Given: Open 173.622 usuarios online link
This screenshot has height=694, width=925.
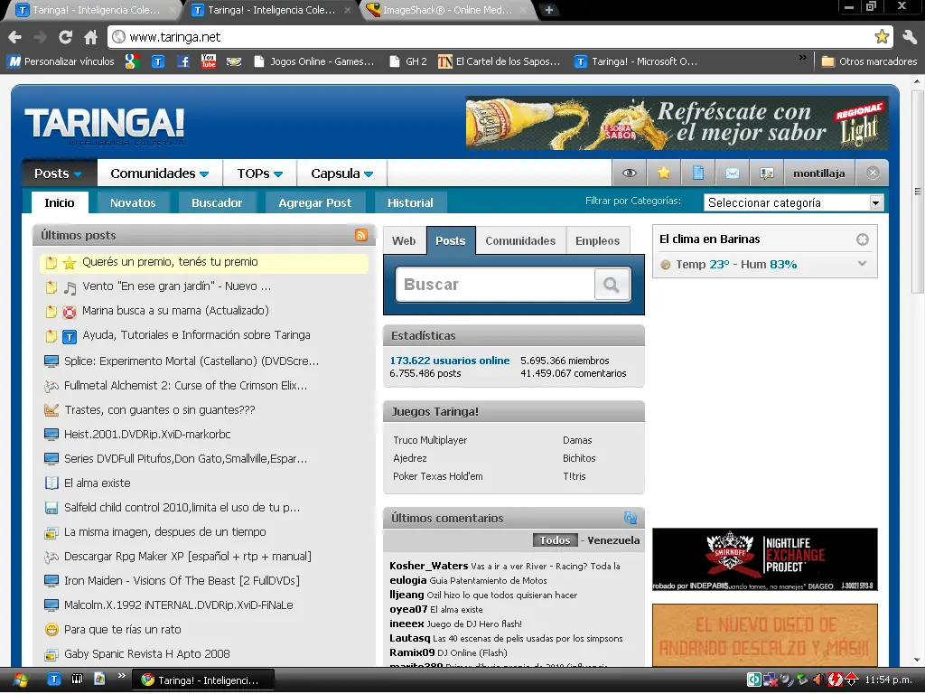Looking at the screenshot, I should [x=450, y=361].
